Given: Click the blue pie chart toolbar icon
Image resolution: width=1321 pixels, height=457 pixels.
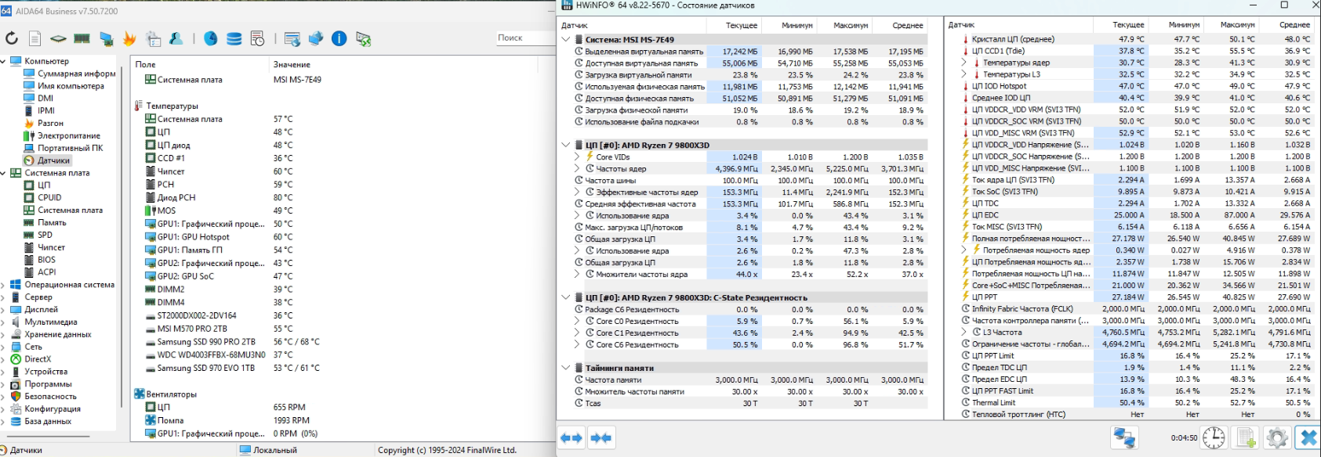Looking at the screenshot, I should tap(211, 38).
